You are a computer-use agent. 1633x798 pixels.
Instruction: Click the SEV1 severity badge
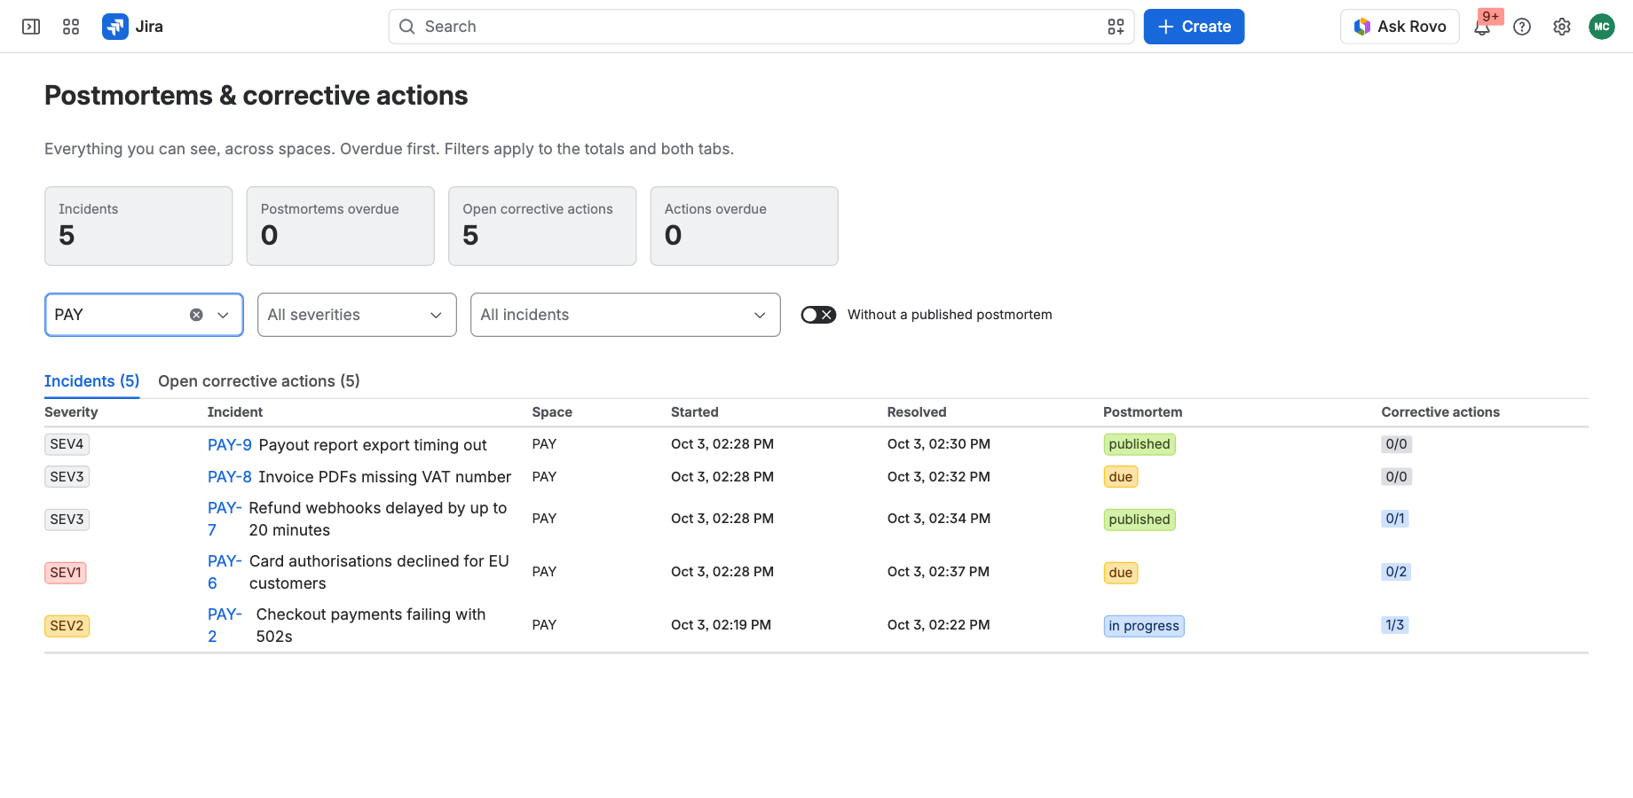(x=66, y=573)
